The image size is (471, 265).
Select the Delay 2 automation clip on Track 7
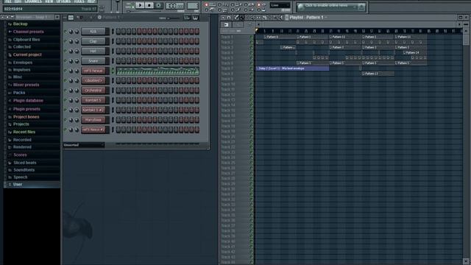(292, 68)
